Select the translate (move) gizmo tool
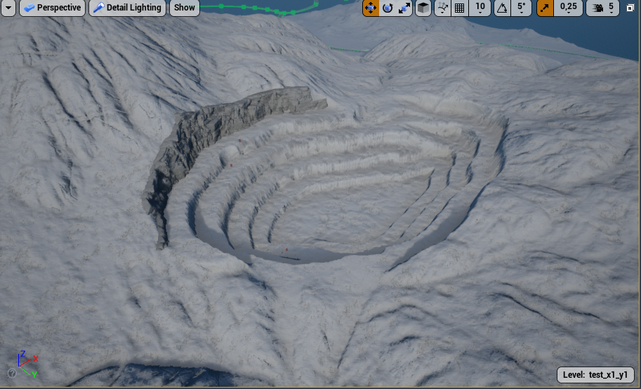 pos(371,8)
